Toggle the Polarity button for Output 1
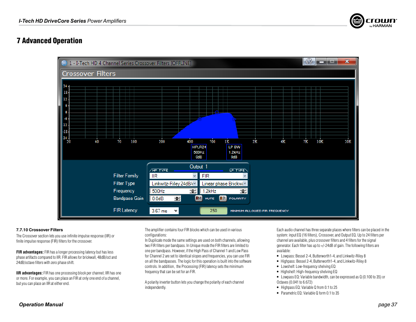 [222, 198]
